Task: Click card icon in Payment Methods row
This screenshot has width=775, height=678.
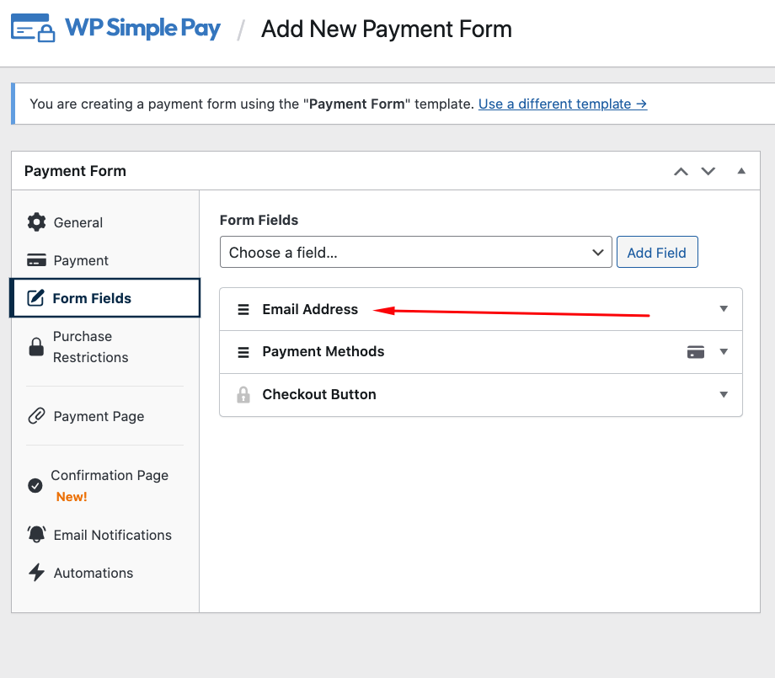Action: click(696, 352)
